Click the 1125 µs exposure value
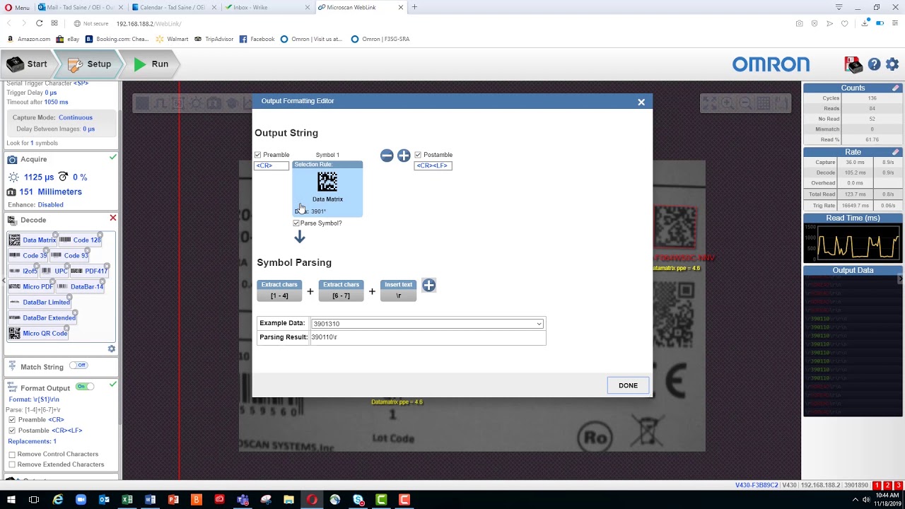 pos(39,177)
